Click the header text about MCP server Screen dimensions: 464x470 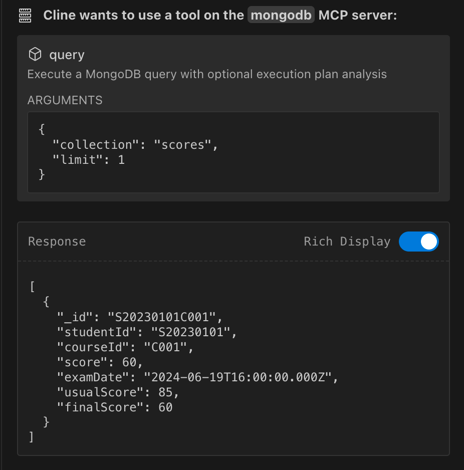[x=220, y=15]
